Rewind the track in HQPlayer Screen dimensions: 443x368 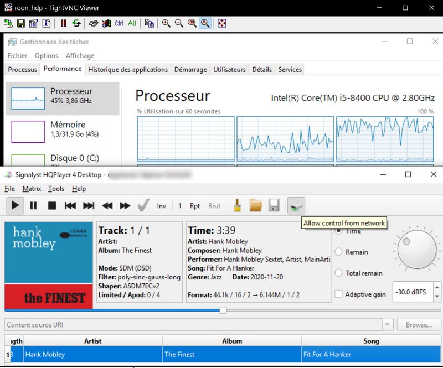tap(107, 206)
